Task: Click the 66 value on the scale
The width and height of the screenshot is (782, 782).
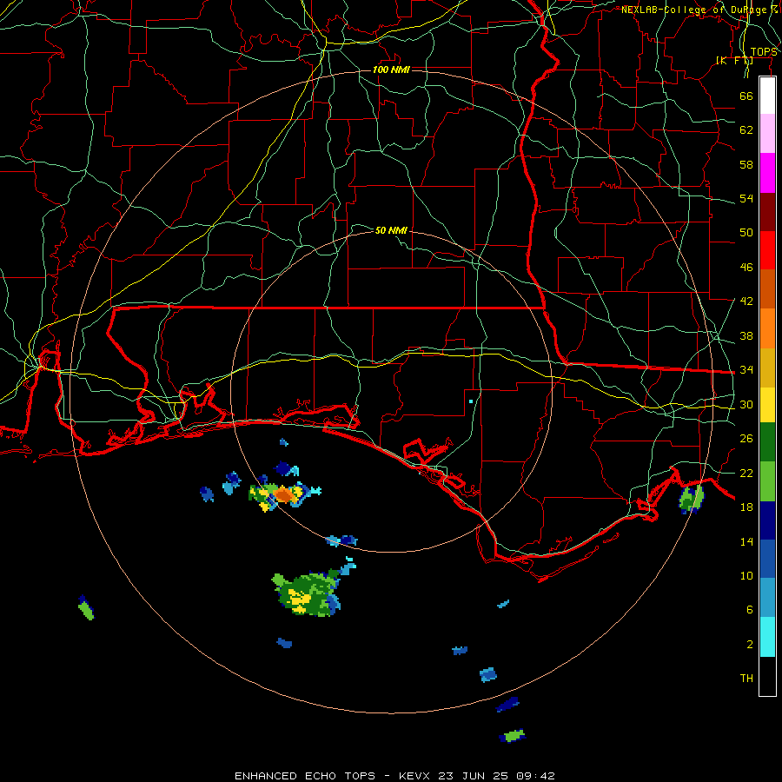Action: (x=746, y=96)
